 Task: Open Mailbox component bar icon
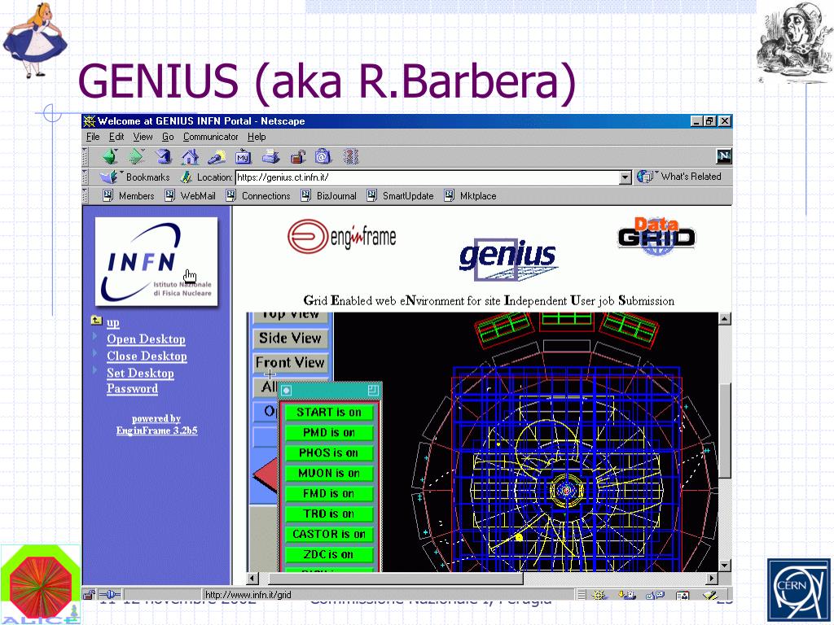tap(627, 595)
